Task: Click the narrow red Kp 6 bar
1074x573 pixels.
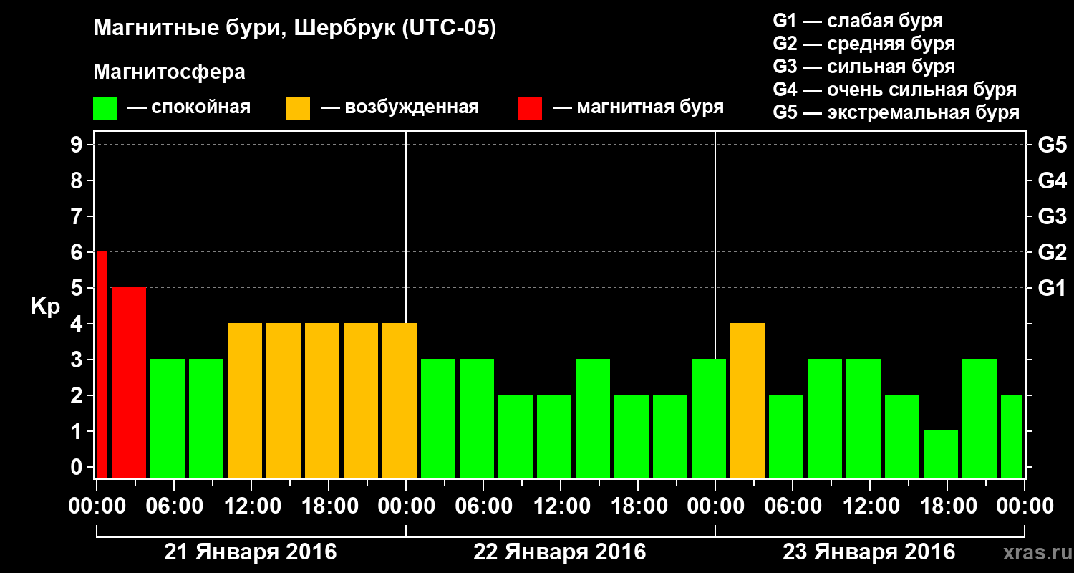Action: [102, 365]
